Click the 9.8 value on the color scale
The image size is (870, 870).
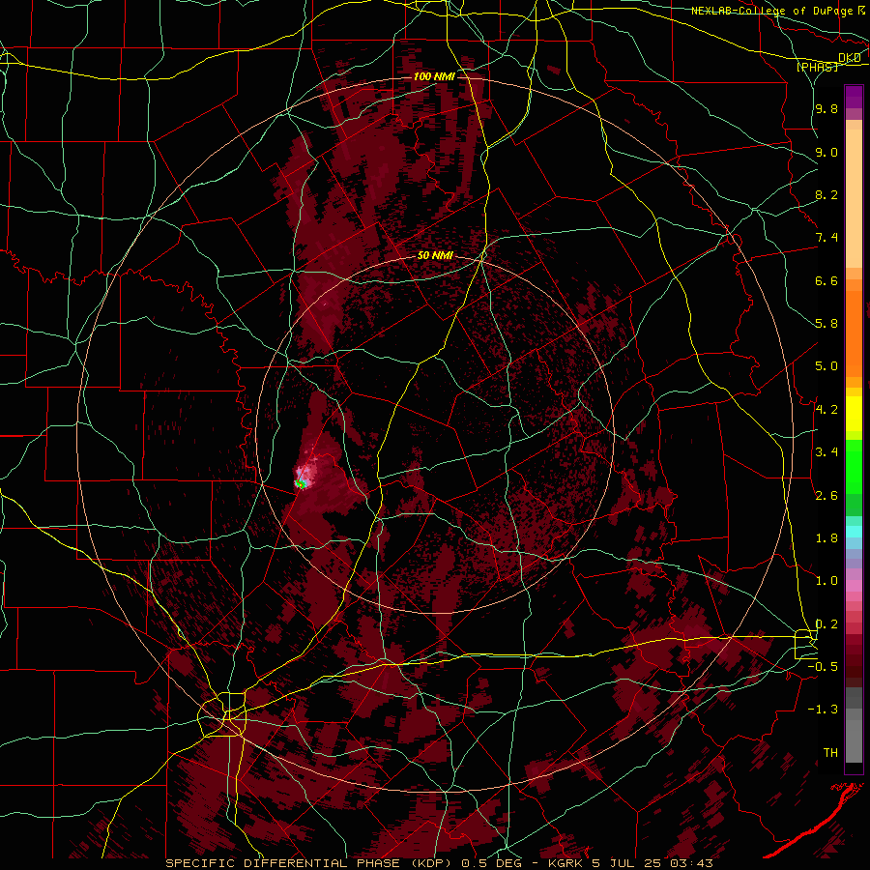(826, 108)
